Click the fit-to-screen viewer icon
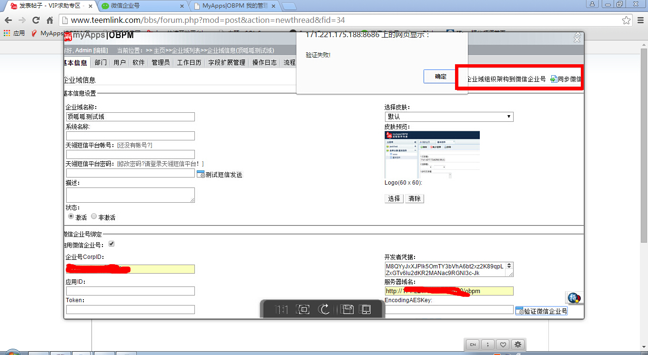Screen dimensions: 648x355 (303, 310)
